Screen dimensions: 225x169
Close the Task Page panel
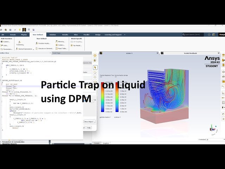click(91, 53)
